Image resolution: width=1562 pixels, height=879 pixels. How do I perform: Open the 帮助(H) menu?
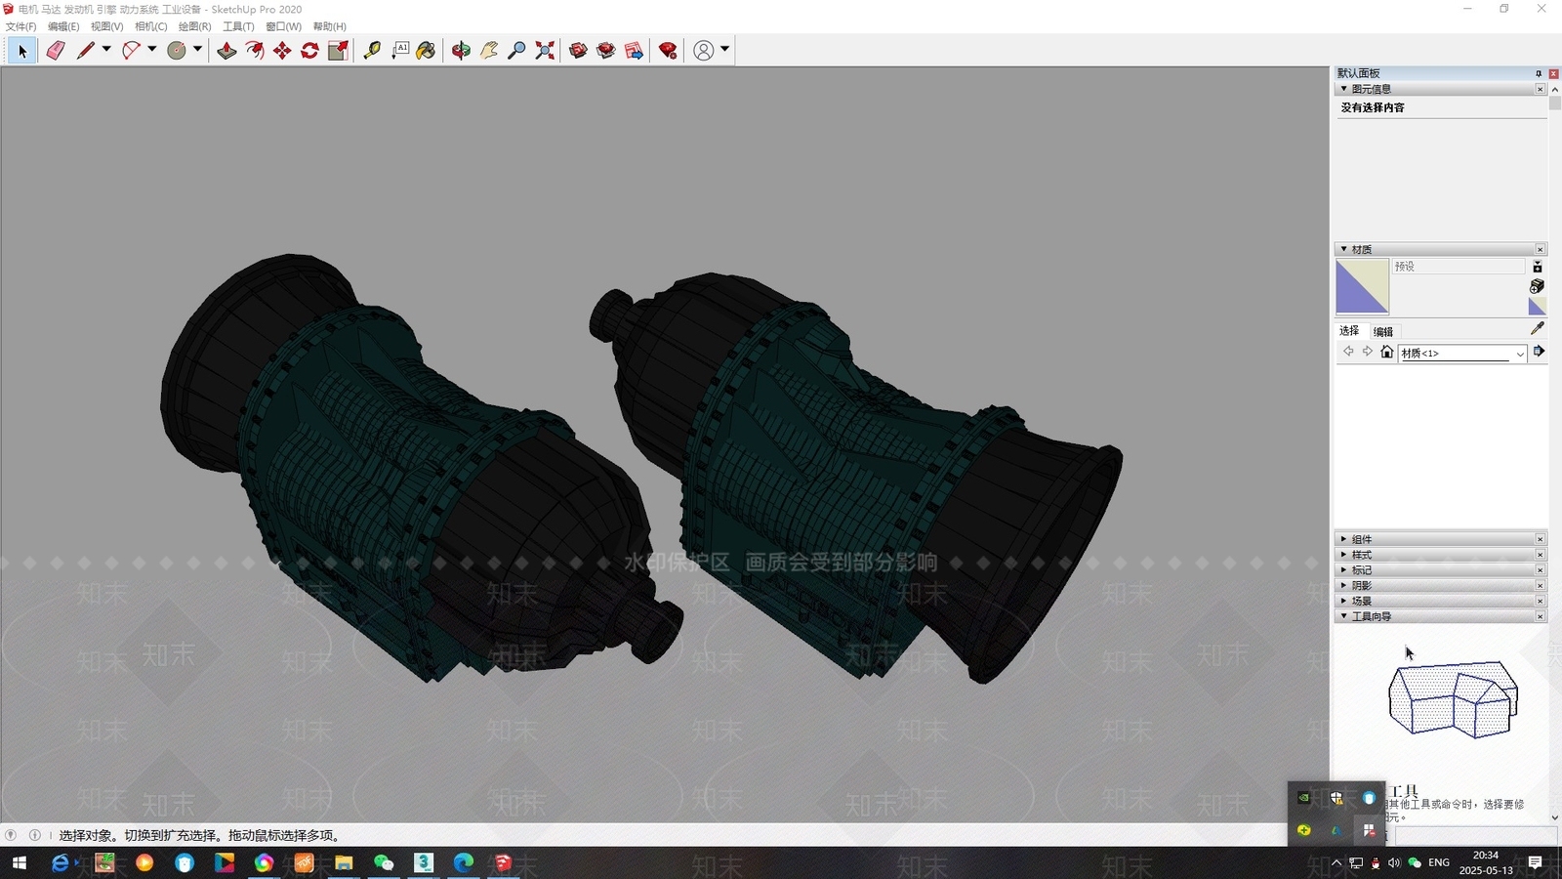point(330,26)
